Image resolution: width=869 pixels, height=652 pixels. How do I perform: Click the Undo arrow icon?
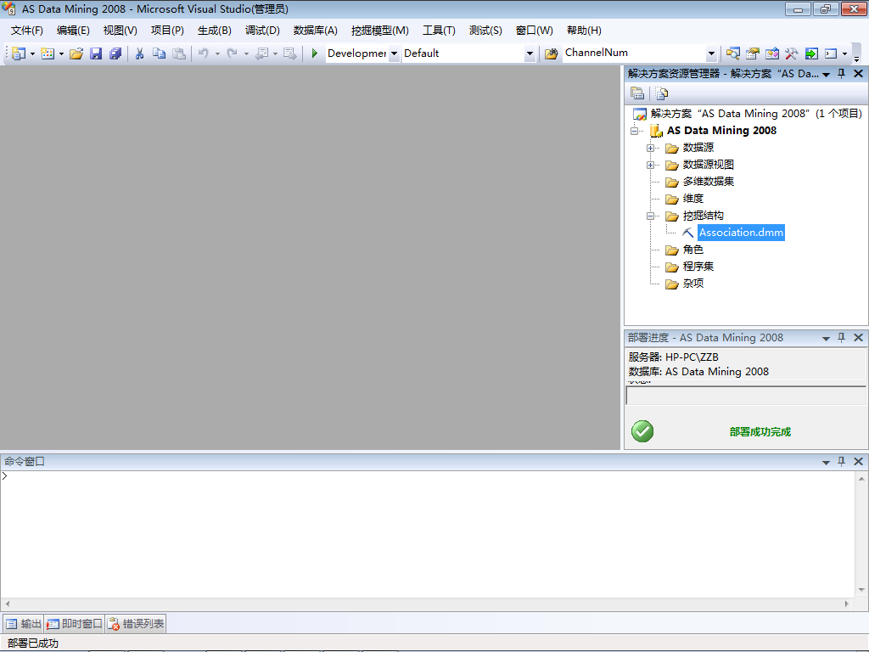click(x=204, y=53)
